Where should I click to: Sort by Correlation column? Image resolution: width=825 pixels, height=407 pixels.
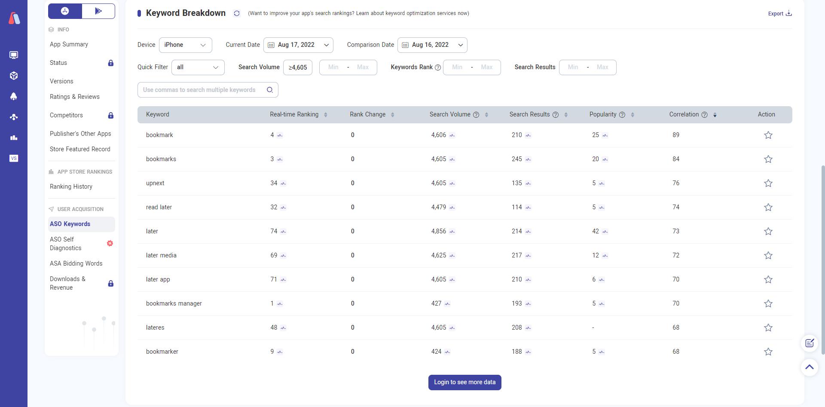point(715,115)
